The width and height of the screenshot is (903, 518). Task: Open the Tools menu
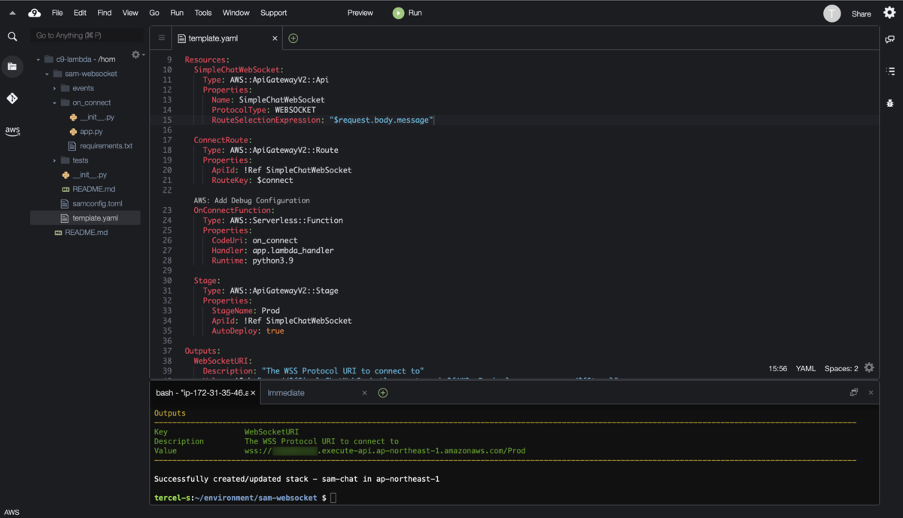pos(203,13)
